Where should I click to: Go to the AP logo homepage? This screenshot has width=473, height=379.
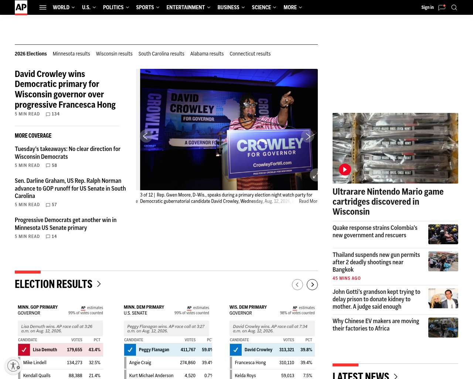(x=21, y=7)
